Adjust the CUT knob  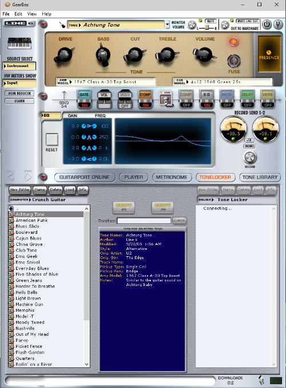(135, 56)
